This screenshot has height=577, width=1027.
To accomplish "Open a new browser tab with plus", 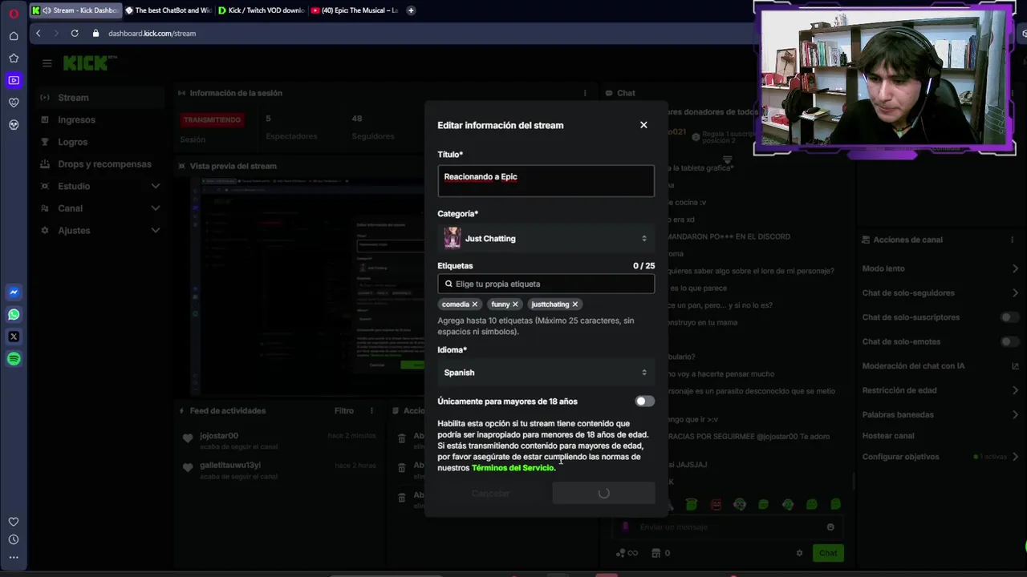I will click(x=411, y=10).
